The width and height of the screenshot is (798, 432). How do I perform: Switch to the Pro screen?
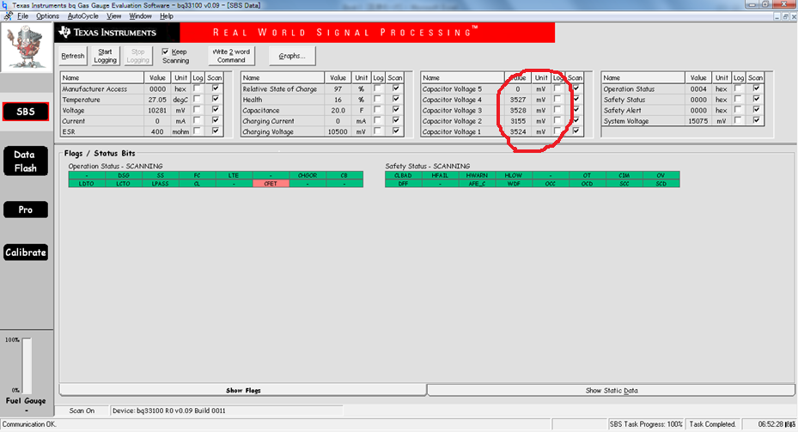point(26,210)
